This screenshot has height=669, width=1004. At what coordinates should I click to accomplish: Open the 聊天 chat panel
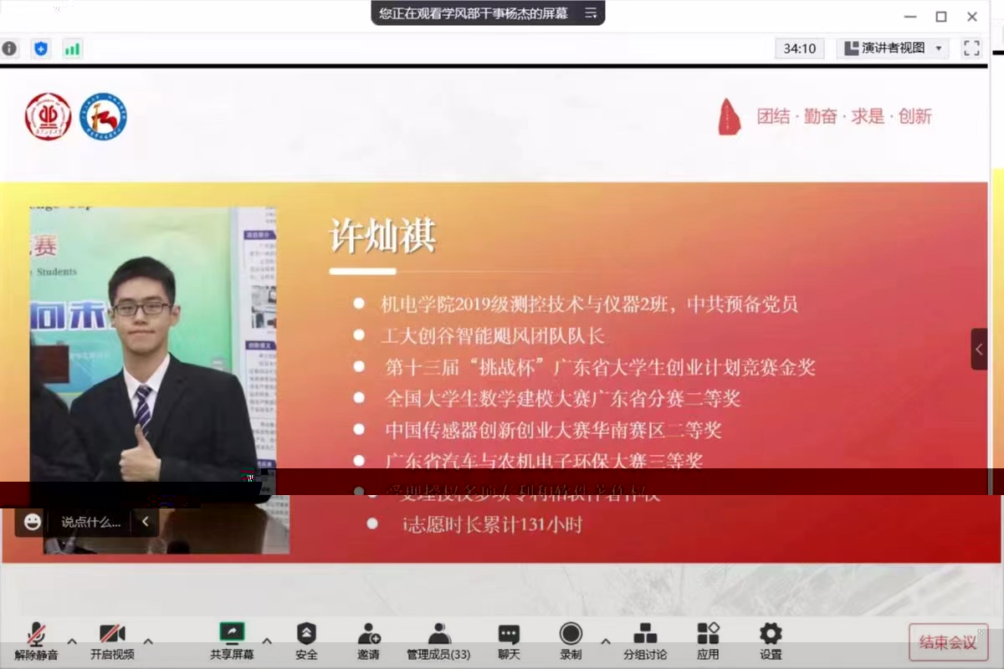tap(509, 641)
